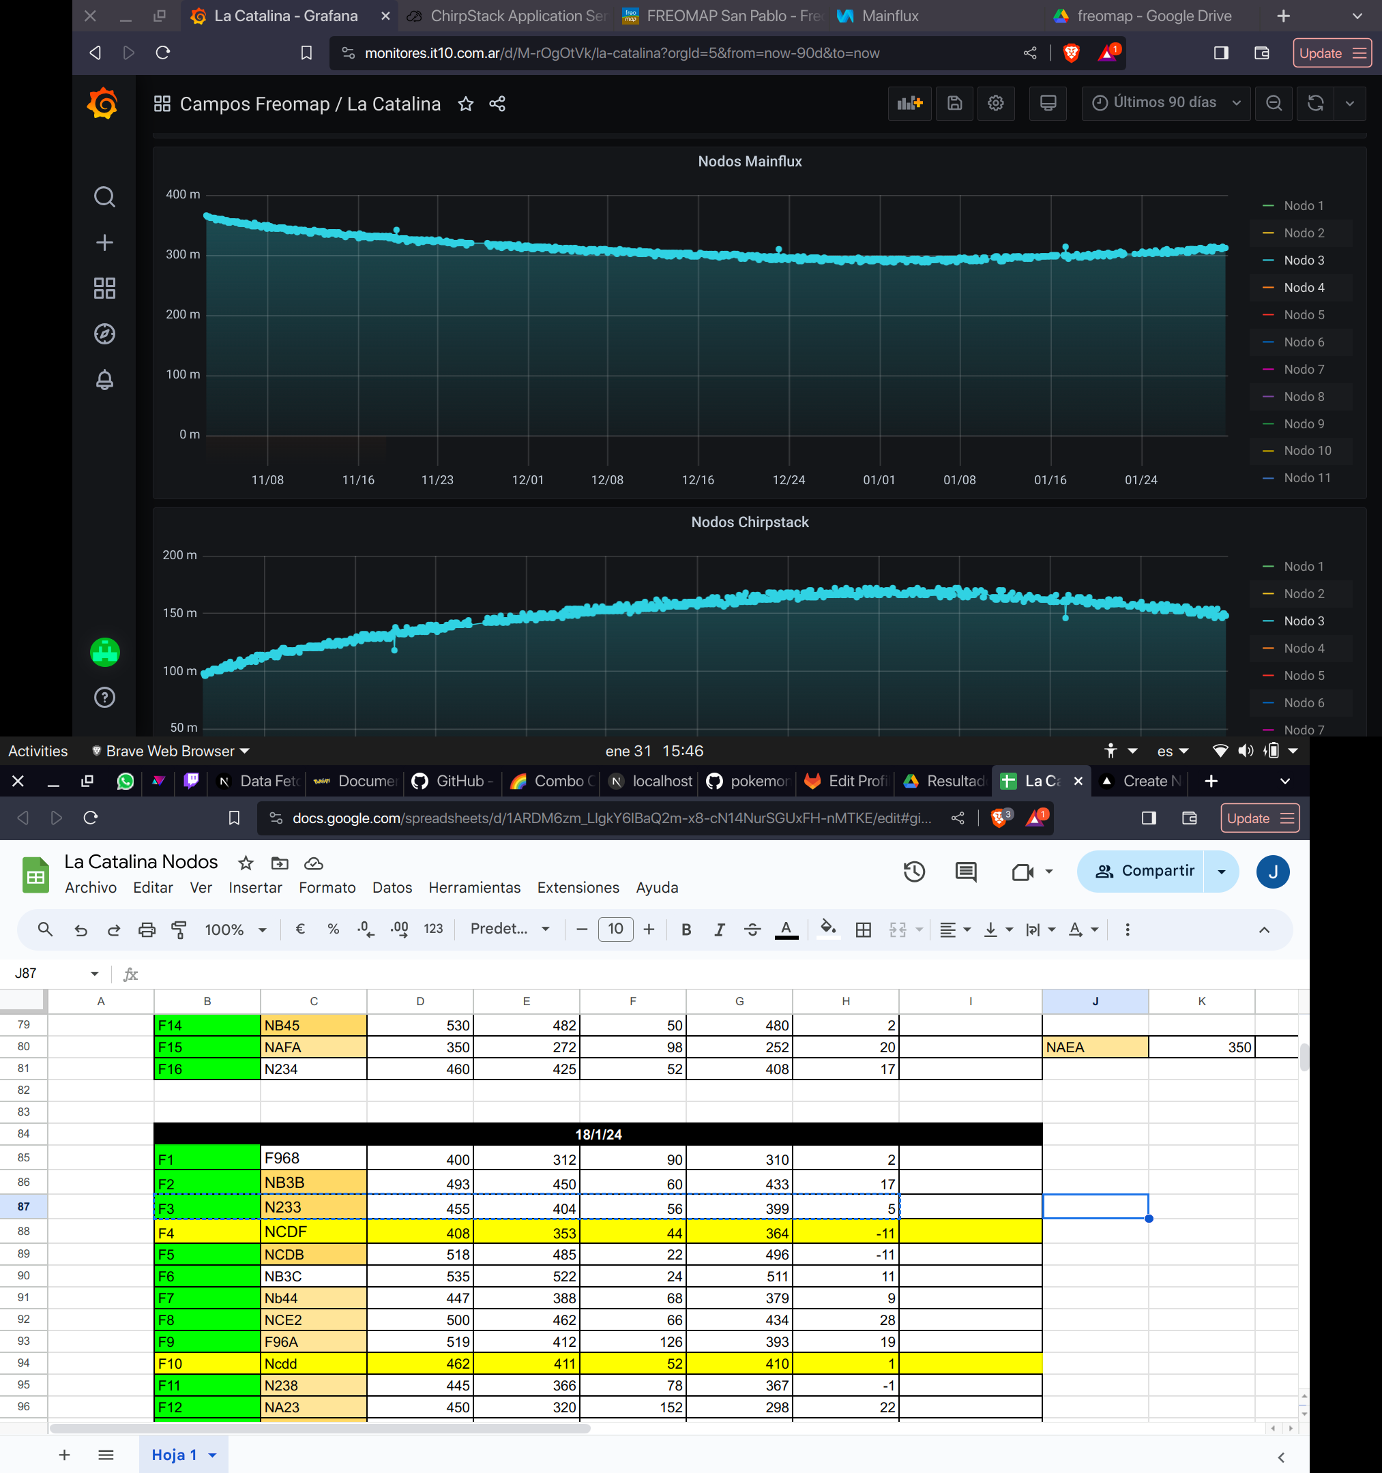Click the Sheets paint format icon
The height and width of the screenshot is (1473, 1382).
pos(179,929)
